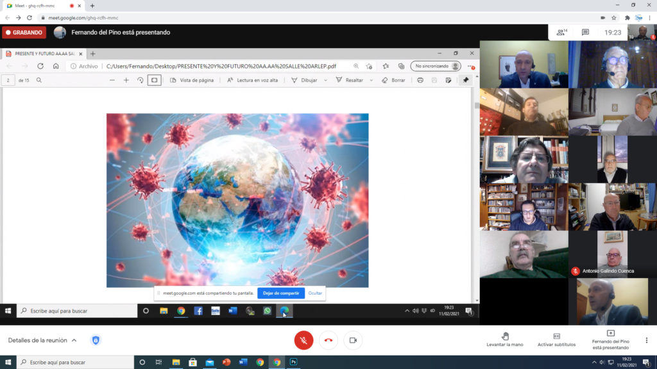The image size is (657, 369).
Task: Click the red hang up call button
Action: 328,340
